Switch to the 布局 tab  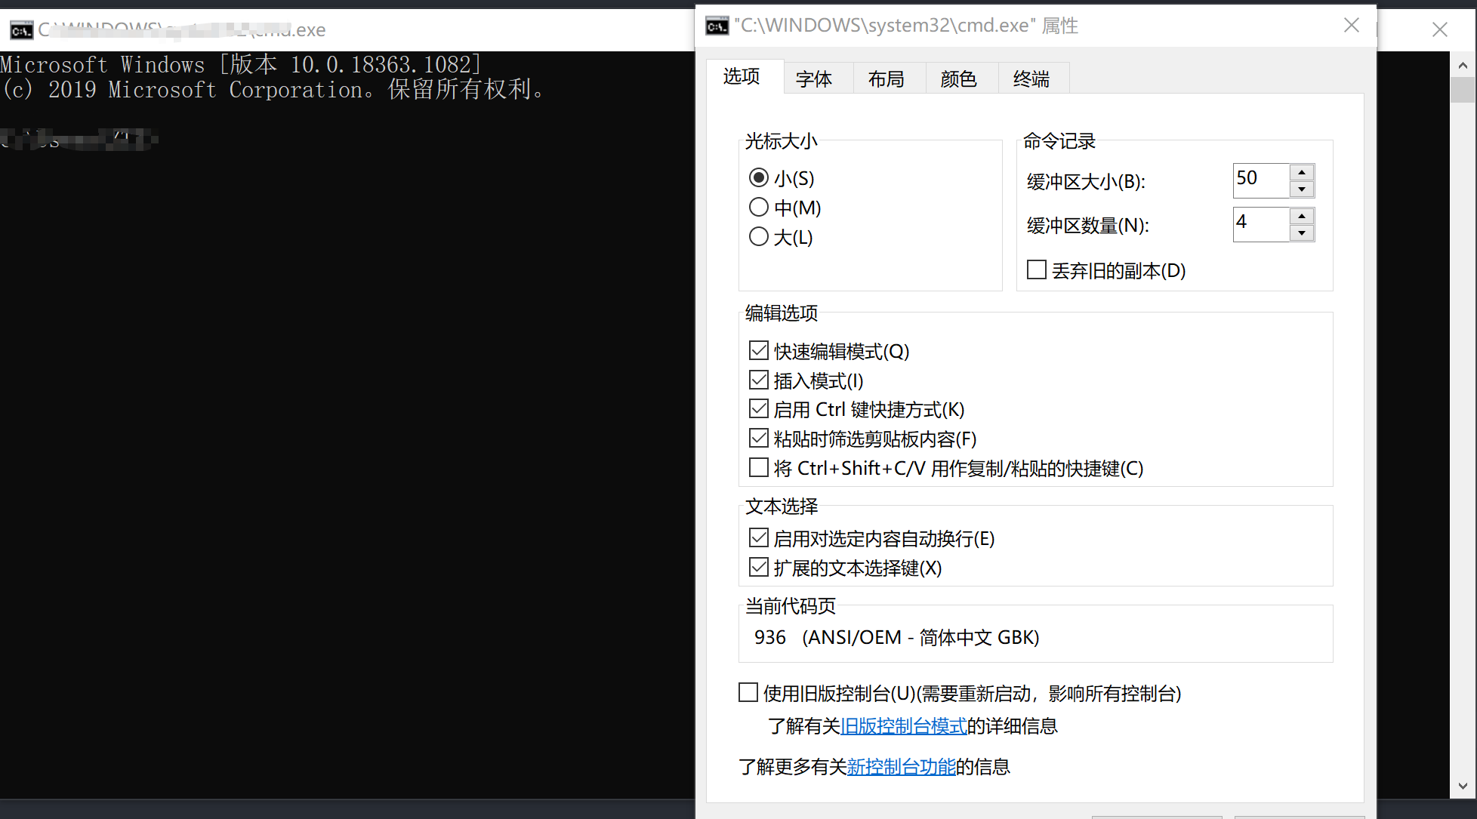click(x=887, y=79)
